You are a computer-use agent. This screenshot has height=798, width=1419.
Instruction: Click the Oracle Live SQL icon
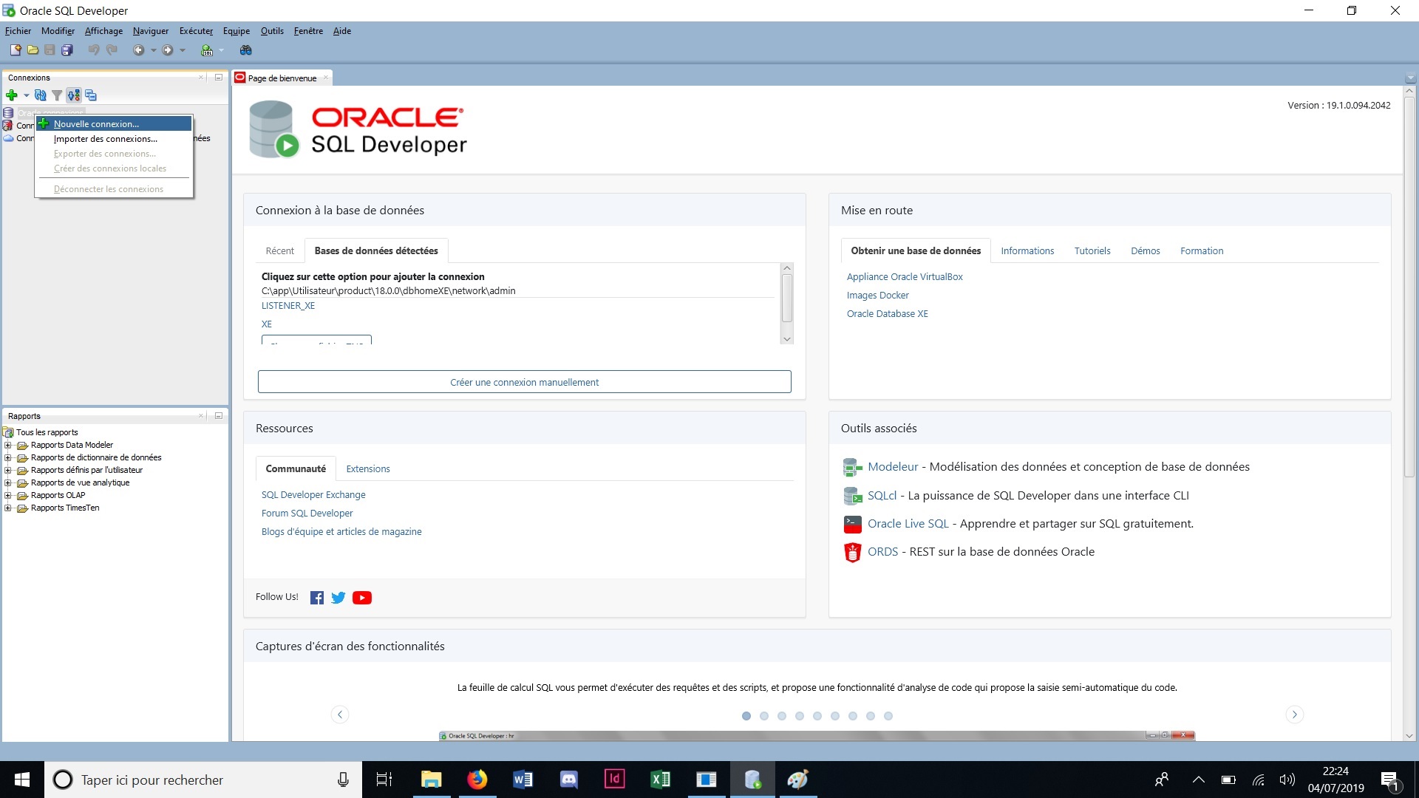(852, 525)
